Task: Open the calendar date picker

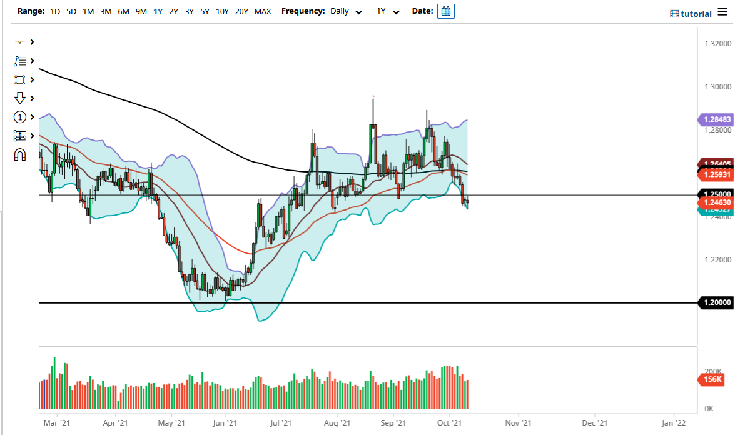Action: [x=445, y=11]
